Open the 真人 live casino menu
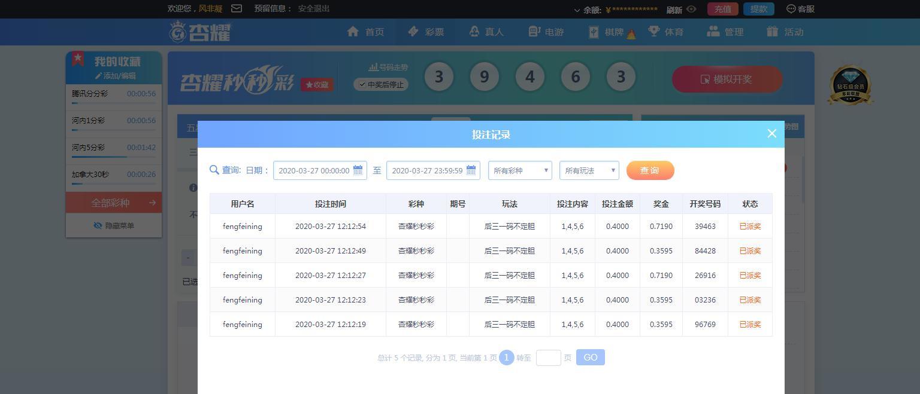920x394 pixels. point(486,32)
